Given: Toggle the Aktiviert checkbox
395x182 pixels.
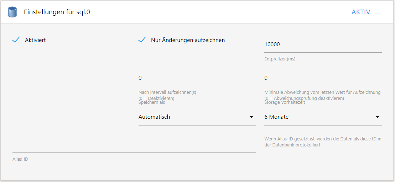Looking at the screenshot, I should 16,40.
